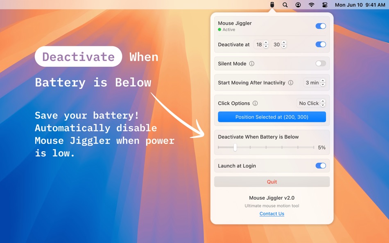The image size is (389, 243).
Task: Click the user account icon in menu bar
Action: 298,5
